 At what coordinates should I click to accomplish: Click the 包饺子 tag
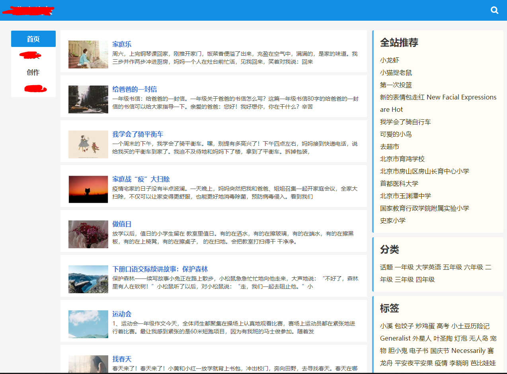pyautogui.click(x=404, y=326)
